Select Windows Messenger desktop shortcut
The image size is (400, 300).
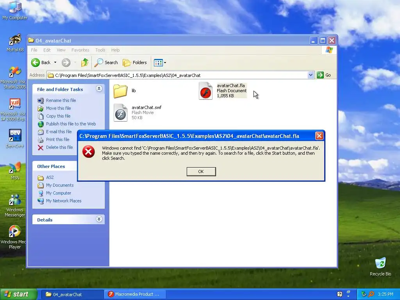[15, 205]
